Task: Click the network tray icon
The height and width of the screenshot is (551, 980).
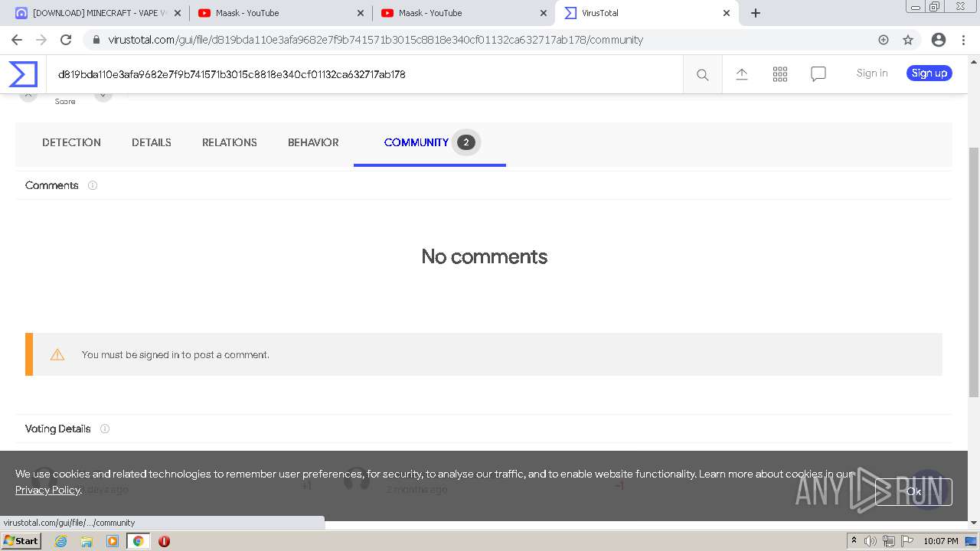Action: (x=889, y=541)
